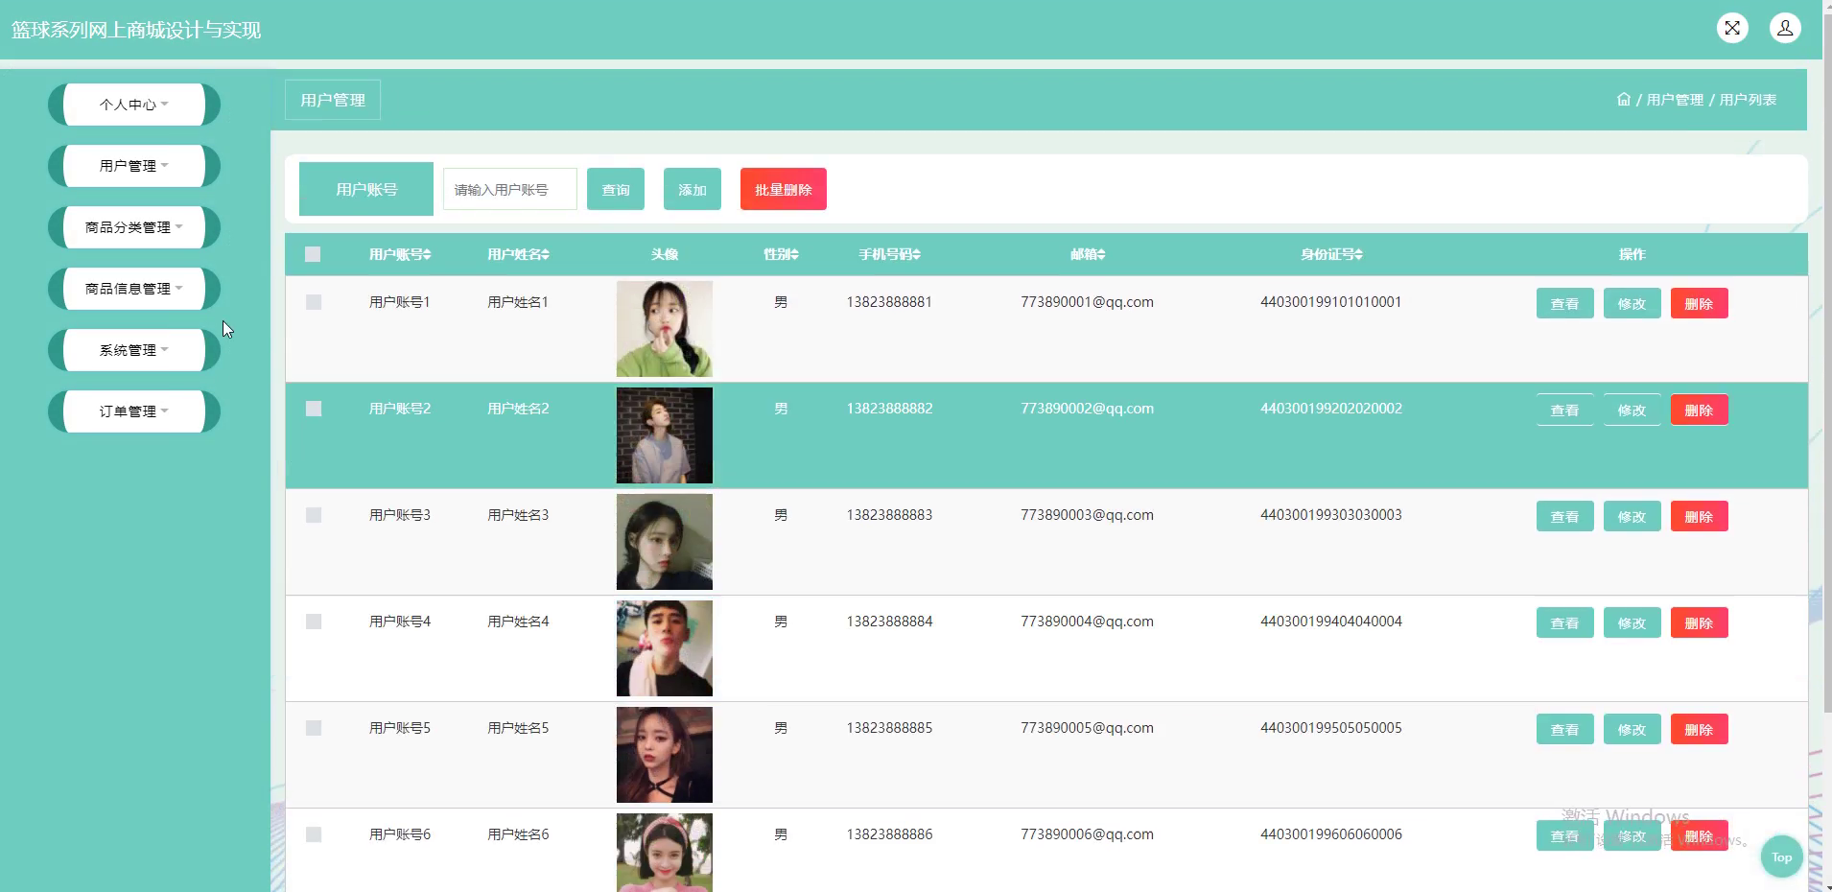Image resolution: width=1832 pixels, height=892 pixels.
Task: Edit 用户账号5 with 修改 button
Action: tap(1632, 729)
